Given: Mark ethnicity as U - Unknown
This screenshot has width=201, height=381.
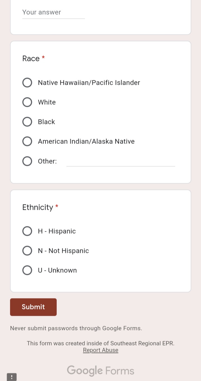Looking at the screenshot, I should (x=27, y=270).
